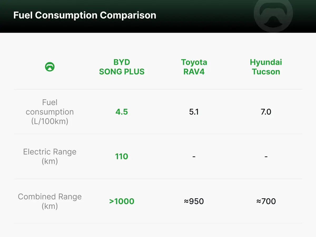Click the Hyundai Tucson electric range dash
316x237 pixels.
pyautogui.click(x=266, y=157)
